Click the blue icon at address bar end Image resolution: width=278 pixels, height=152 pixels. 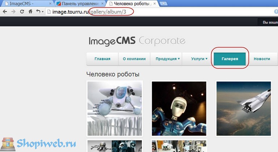276,12
